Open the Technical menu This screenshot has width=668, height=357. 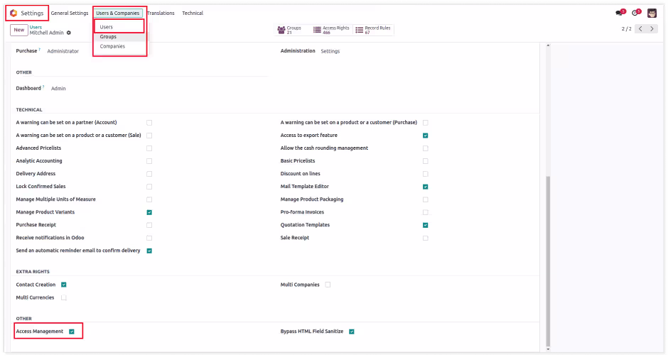click(x=193, y=13)
